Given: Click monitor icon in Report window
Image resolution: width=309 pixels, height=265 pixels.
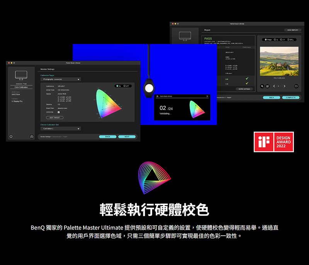Looking at the screenshot, I should (x=185, y=36).
